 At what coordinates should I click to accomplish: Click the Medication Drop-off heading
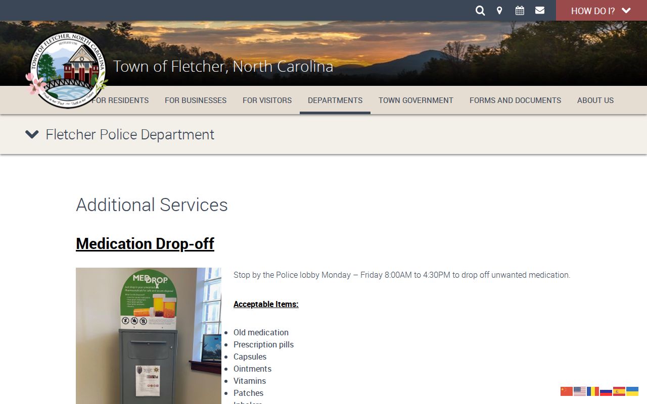145,243
